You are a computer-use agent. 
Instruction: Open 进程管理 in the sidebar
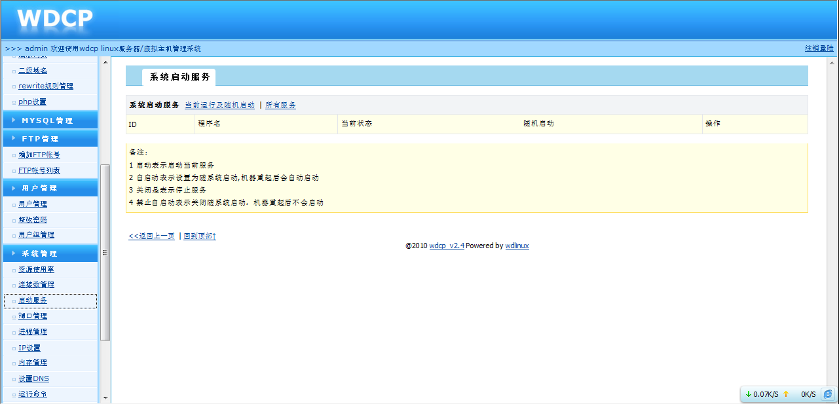click(x=33, y=331)
